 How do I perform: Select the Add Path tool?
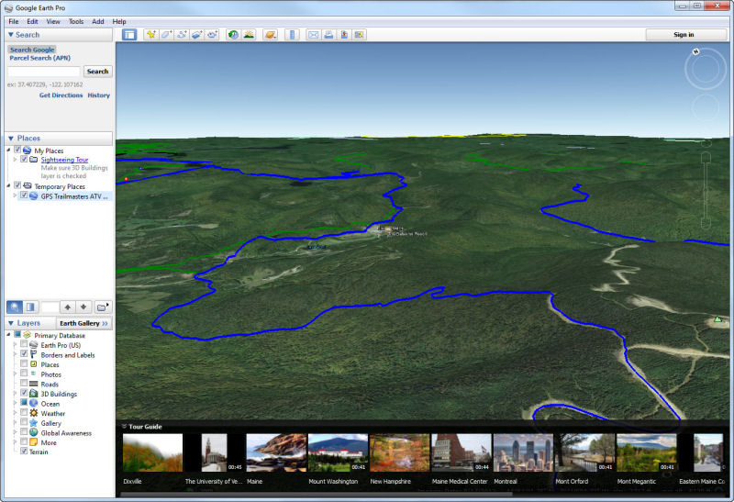[x=182, y=35]
